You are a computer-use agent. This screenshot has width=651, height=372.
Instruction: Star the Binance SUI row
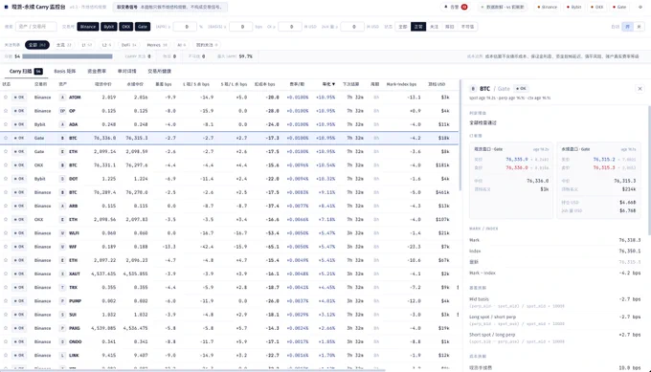[x=6, y=315]
